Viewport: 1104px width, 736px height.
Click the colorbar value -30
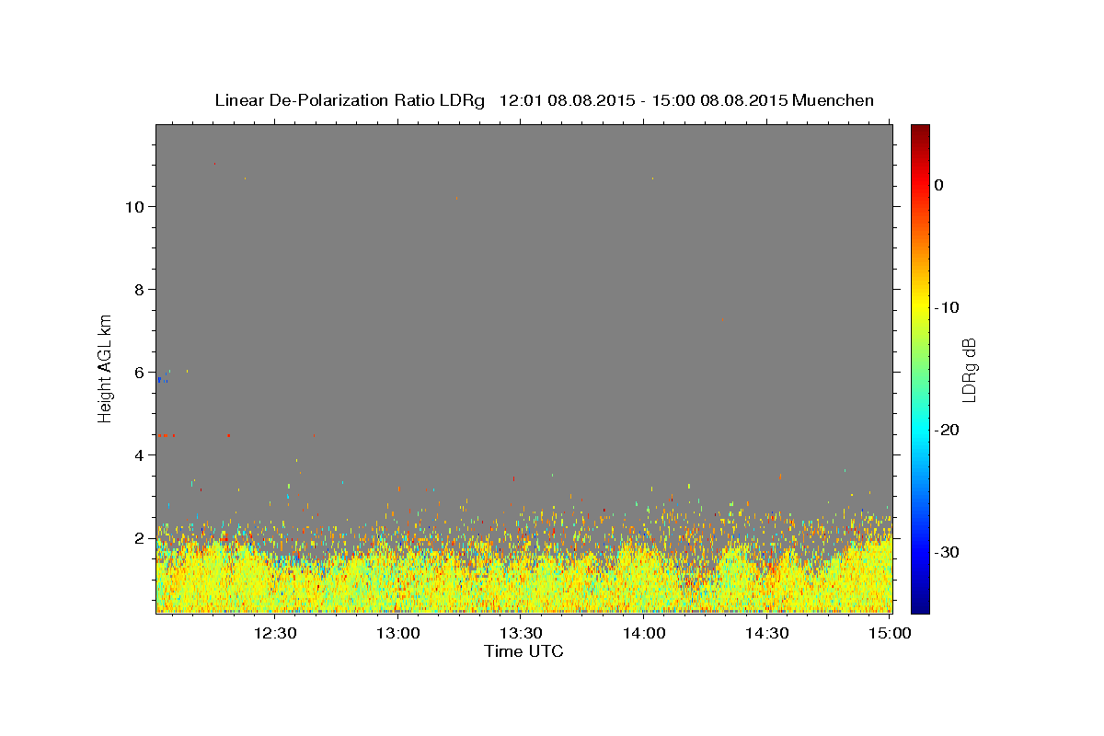(x=947, y=552)
